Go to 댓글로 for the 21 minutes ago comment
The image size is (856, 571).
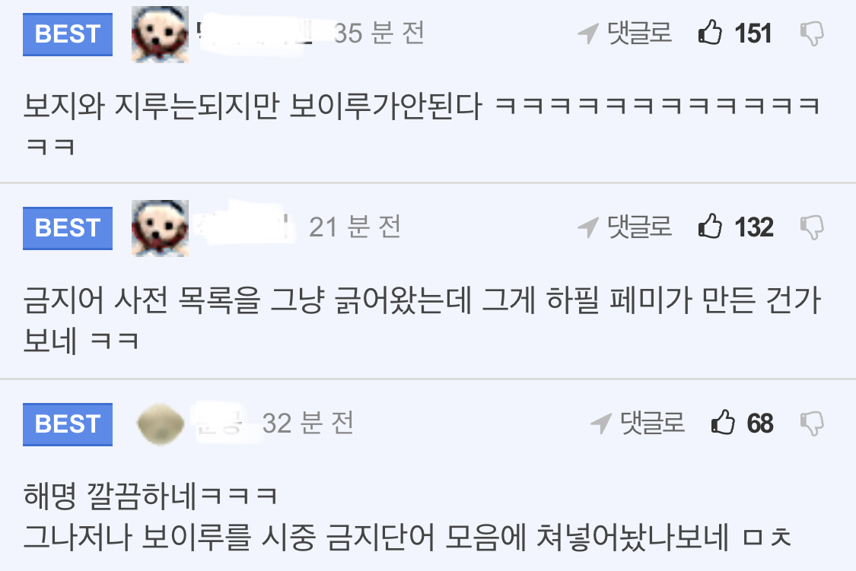click(639, 227)
